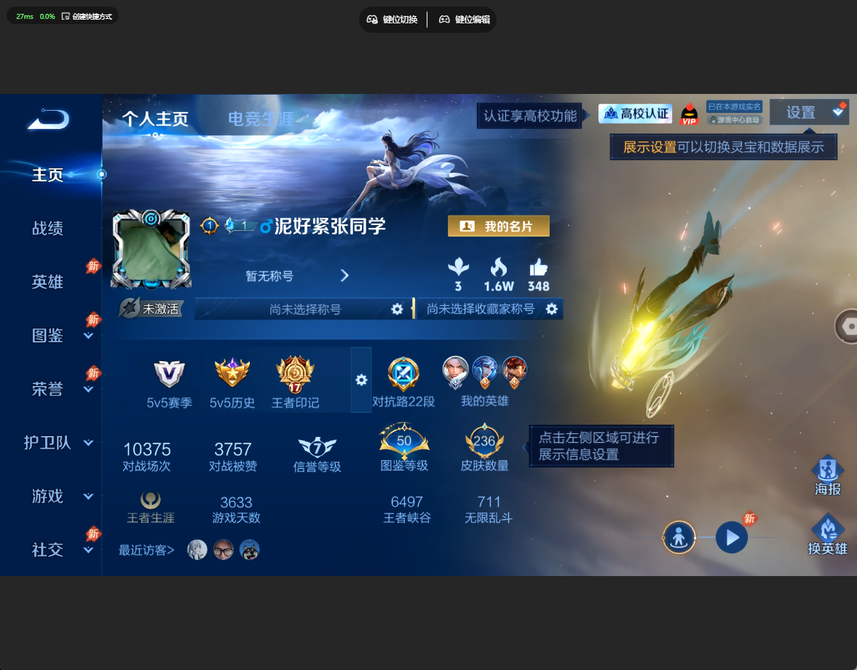Click gear next to 尚未选择称号
This screenshot has height=670, width=857.
pos(398,310)
